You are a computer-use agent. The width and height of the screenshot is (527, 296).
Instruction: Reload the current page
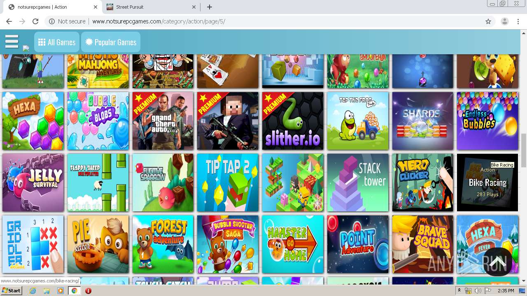point(35,21)
